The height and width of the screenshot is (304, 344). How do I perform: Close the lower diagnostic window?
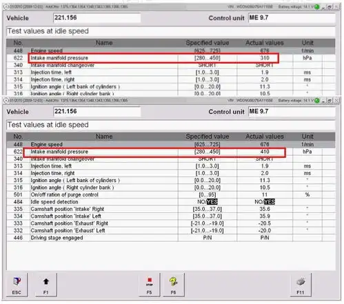[x=336, y=101]
